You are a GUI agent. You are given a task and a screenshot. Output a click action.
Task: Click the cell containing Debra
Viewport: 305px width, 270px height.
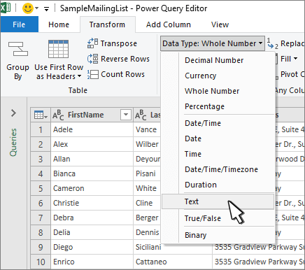click(x=92, y=218)
